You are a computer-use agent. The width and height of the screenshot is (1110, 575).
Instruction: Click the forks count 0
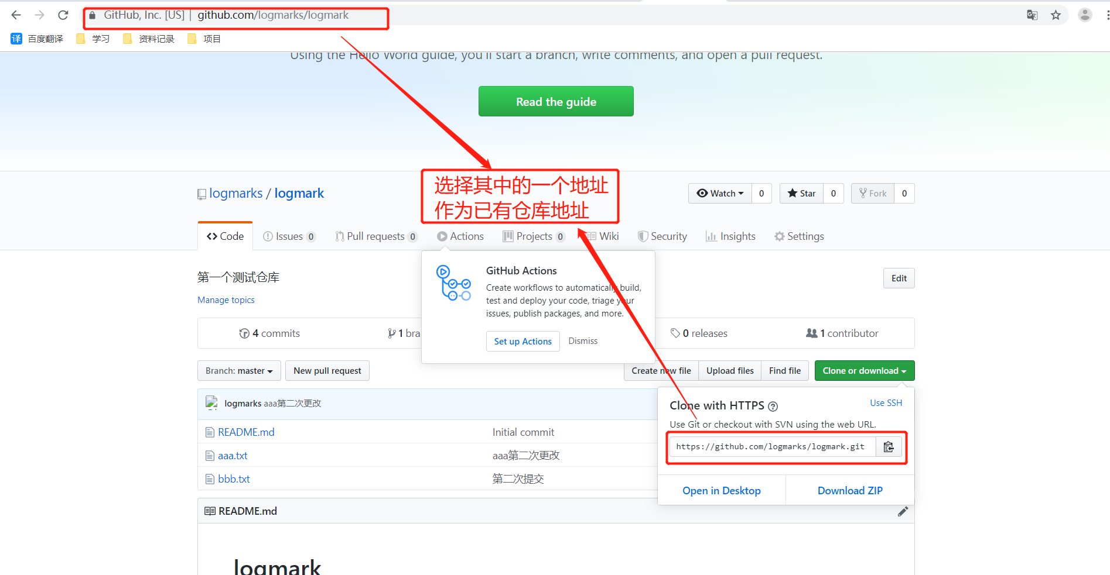click(904, 193)
